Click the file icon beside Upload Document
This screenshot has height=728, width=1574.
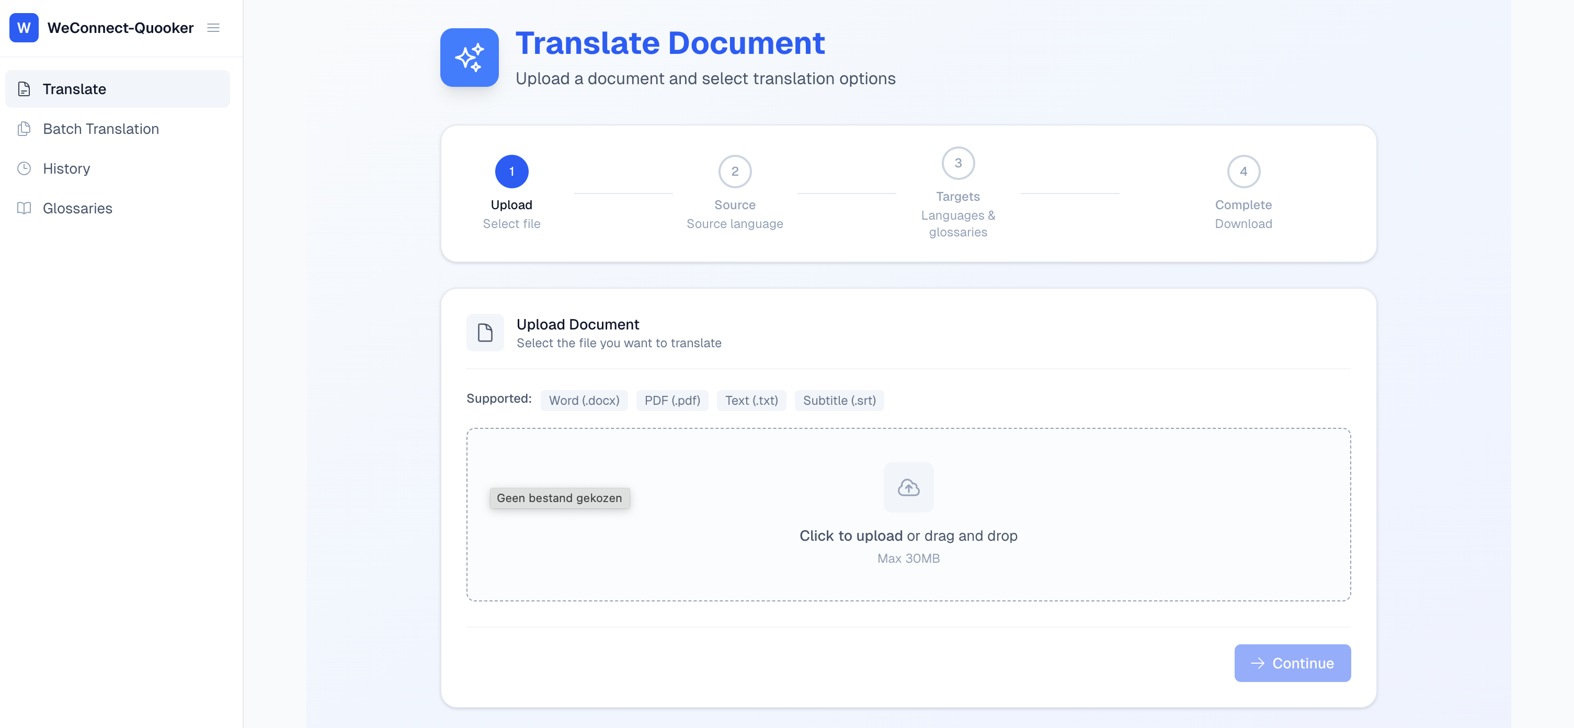pyautogui.click(x=485, y=332)
